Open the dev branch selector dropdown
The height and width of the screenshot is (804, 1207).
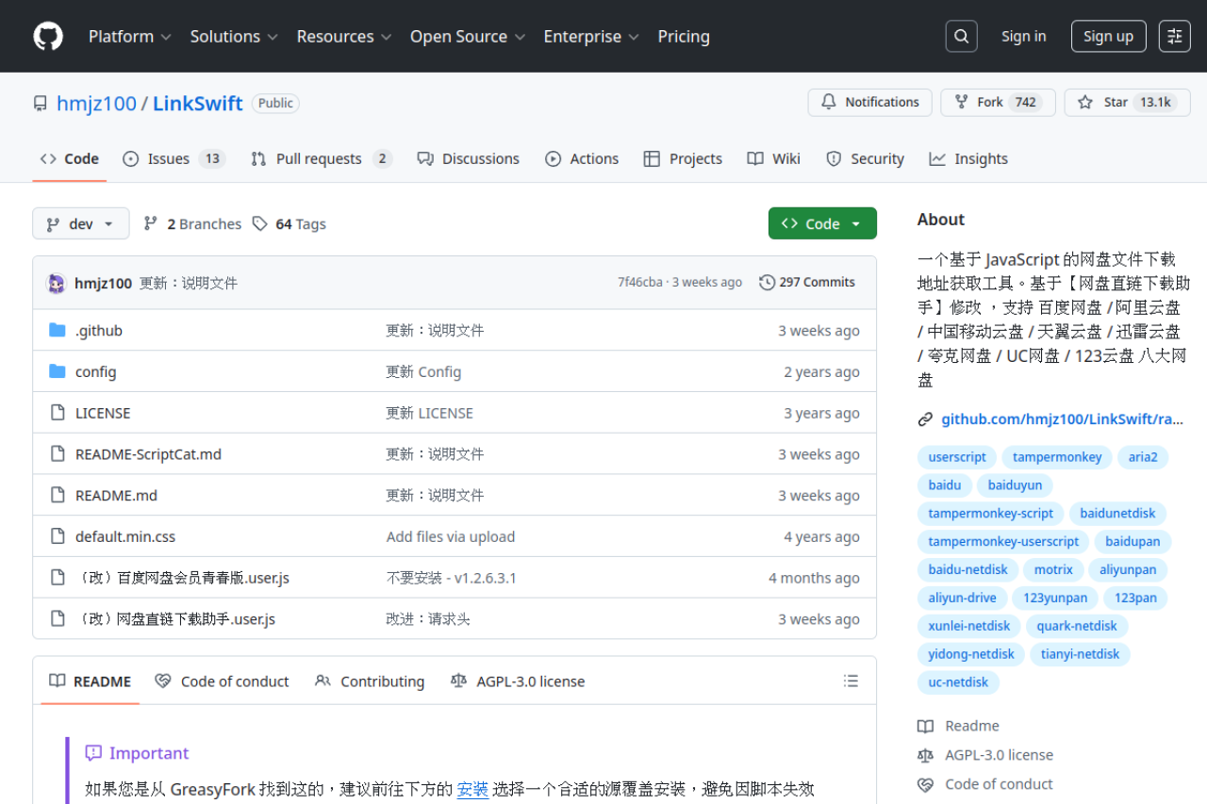coord(80,223)
